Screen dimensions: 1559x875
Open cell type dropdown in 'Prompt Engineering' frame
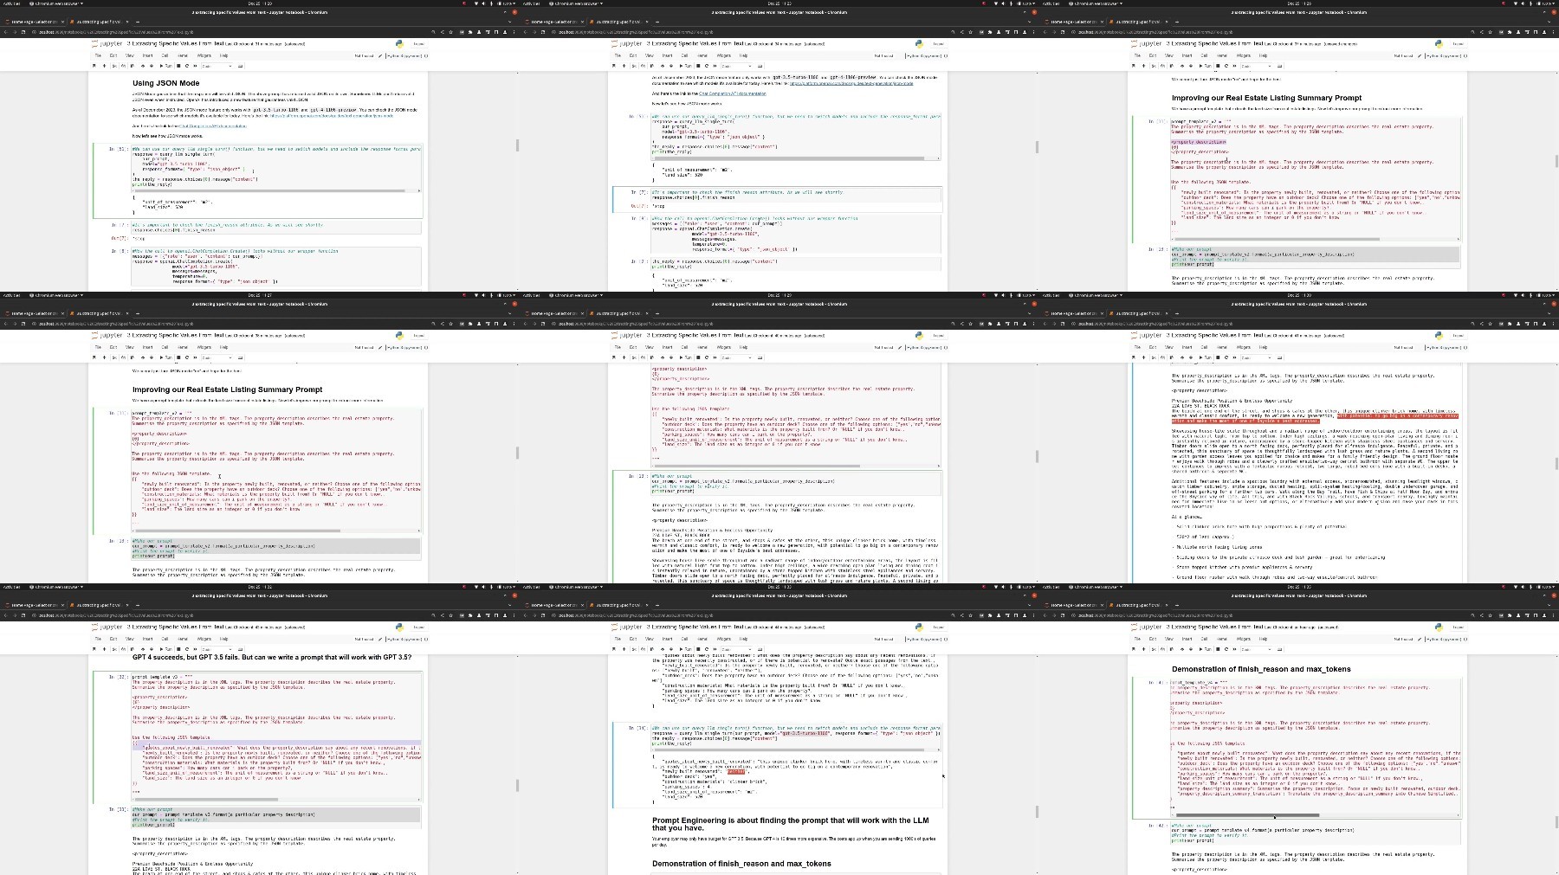(x=736, y=649)
